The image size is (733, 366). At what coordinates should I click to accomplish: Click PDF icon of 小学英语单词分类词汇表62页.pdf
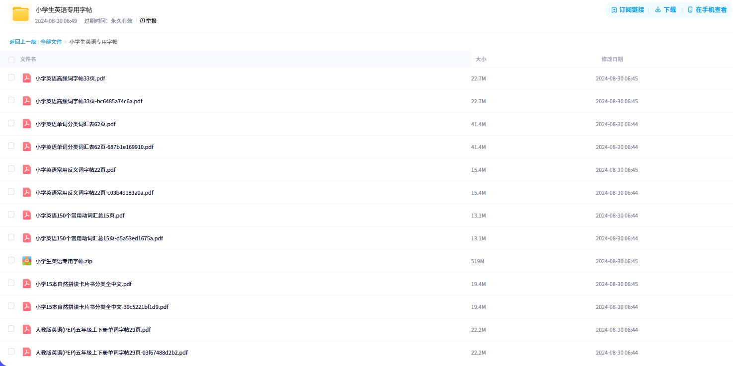coord(27,124)
